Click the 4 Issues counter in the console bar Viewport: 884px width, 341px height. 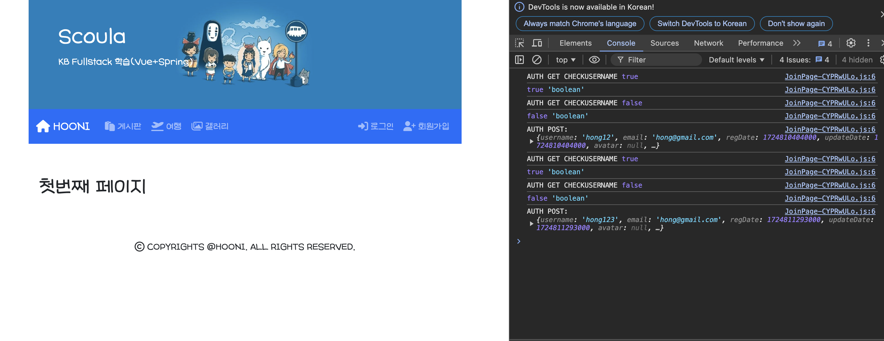(x=804, y=60)
